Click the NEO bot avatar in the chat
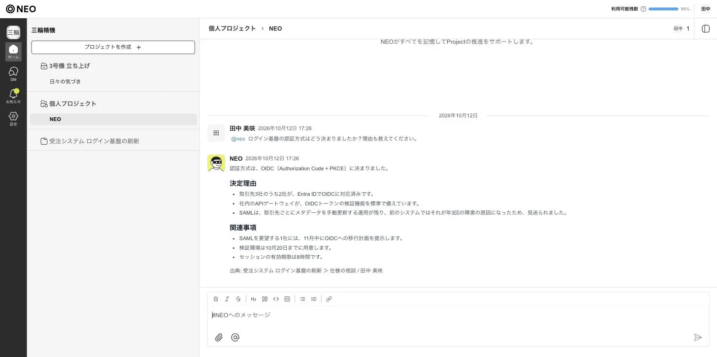This screenshot has height=357, width=717. 216,163
